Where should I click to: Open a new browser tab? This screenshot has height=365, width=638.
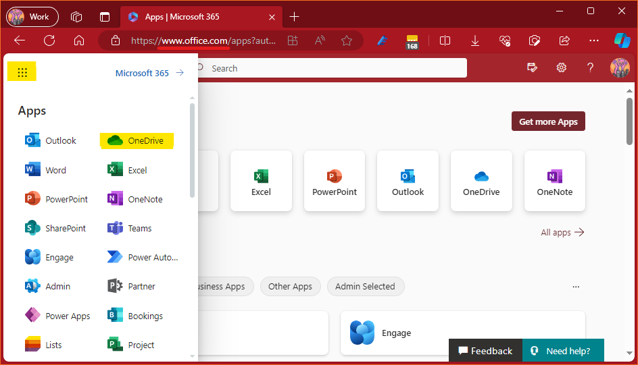[x=294, y=17]
